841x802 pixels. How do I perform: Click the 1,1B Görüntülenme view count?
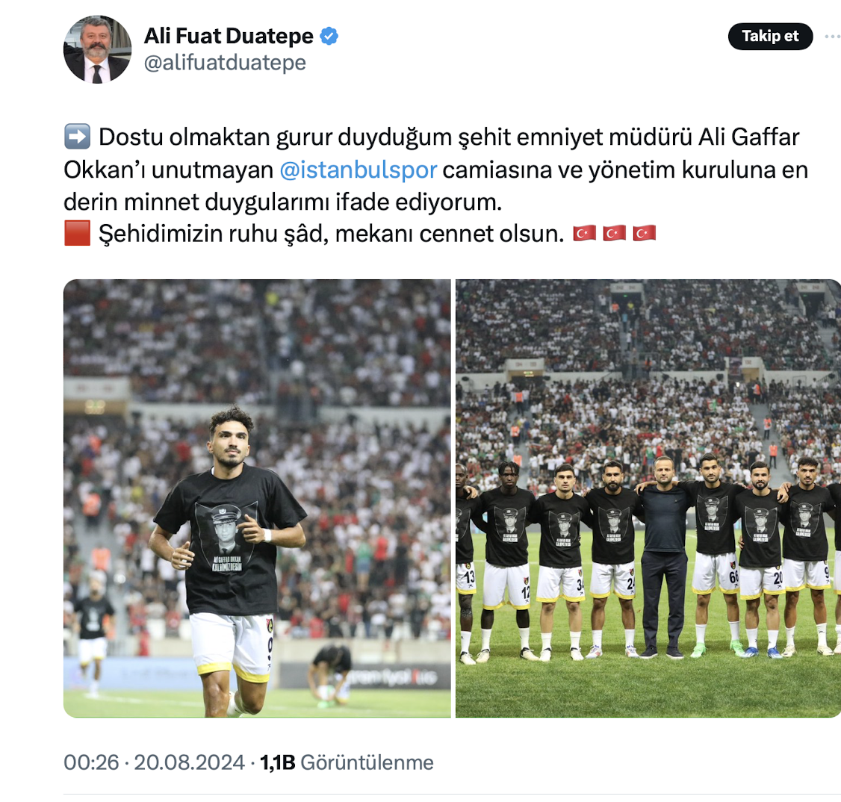click(347, 762)
